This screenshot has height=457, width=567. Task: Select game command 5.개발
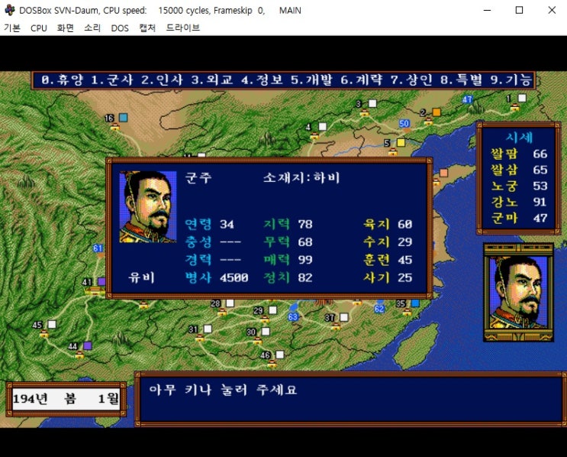point(311,80)
